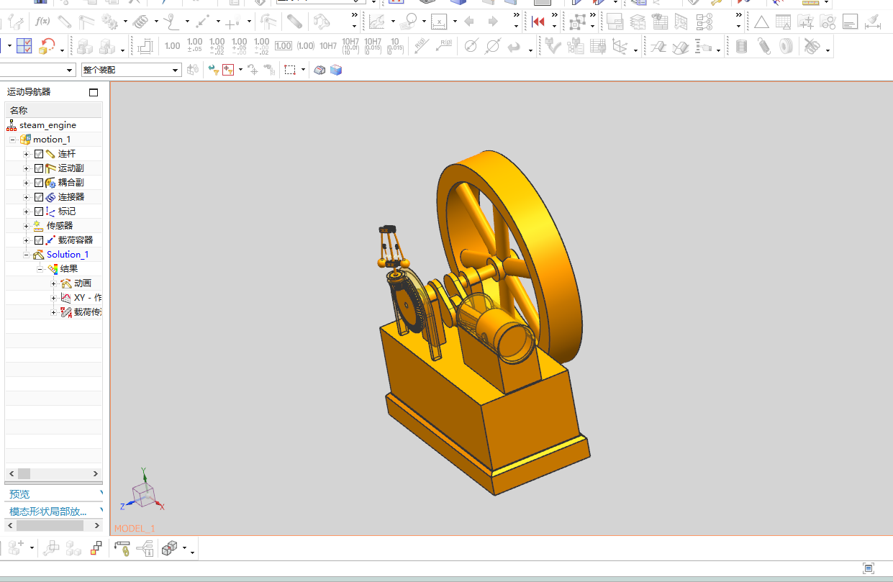The width and height of the screenshot is (893, 582).
Task: Click the red rewind to start icon
Action: [538, 22]
